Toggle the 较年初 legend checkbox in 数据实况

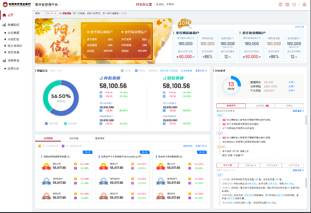[136, 71]
